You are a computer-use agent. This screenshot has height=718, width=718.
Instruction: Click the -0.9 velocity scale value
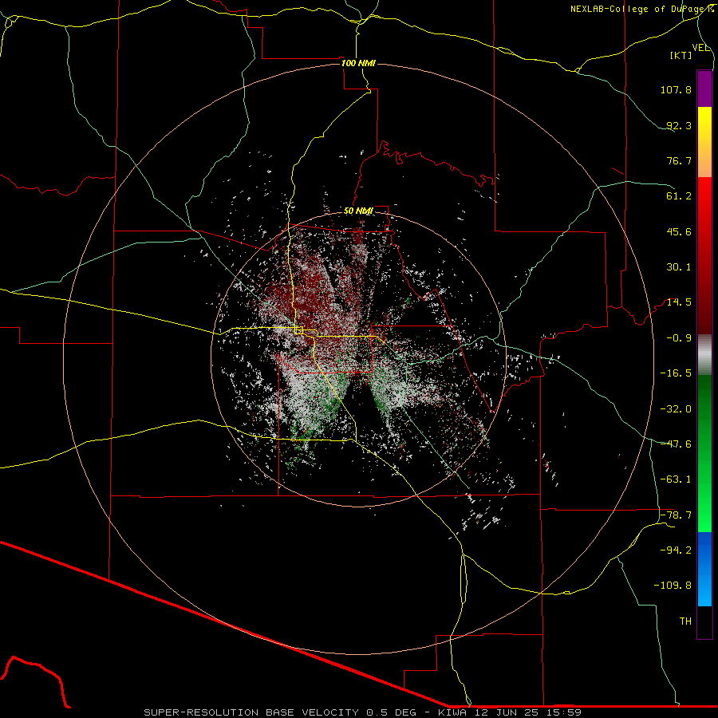679,338
